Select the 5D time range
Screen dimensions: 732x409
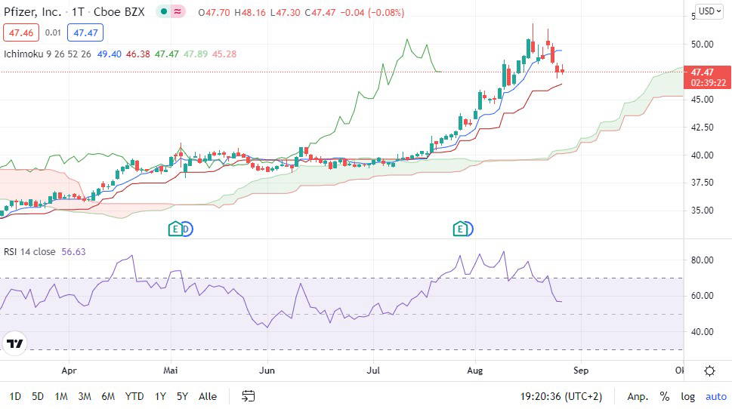[x=37, y=396]
